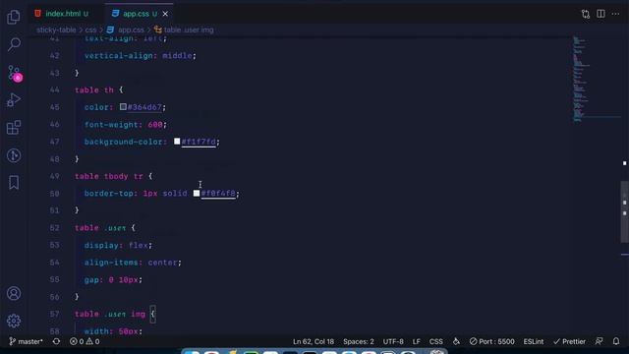Click css folder in the breadcrumb
This screenshot has width=629, height=354.
[90, 29]
